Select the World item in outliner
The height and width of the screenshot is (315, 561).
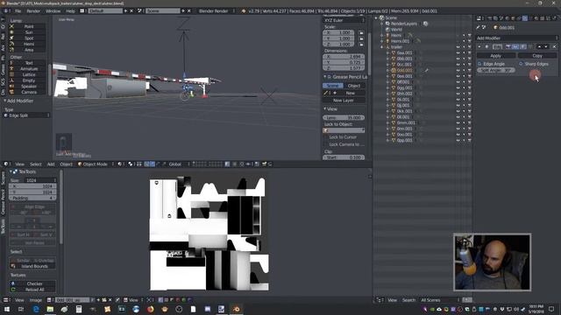396,30
